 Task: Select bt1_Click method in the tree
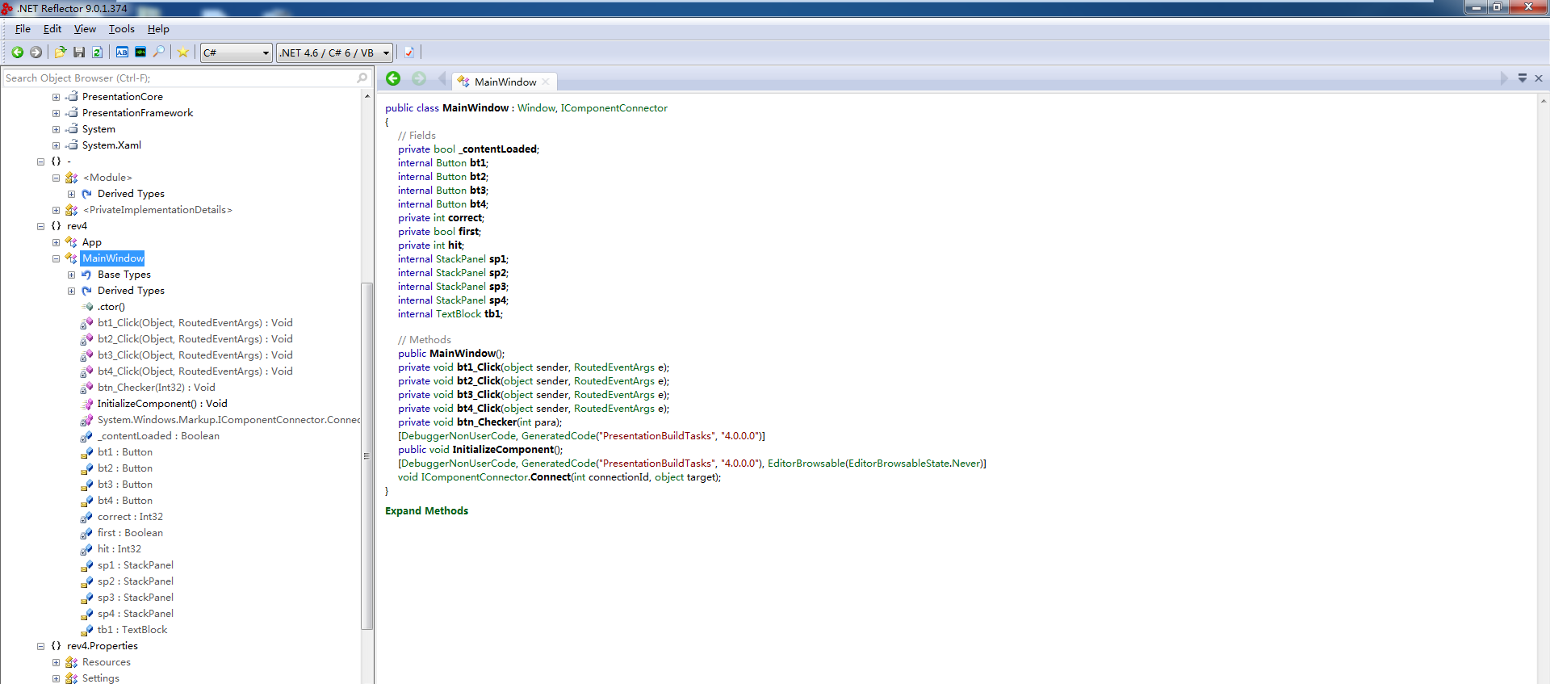pos(195,323)
